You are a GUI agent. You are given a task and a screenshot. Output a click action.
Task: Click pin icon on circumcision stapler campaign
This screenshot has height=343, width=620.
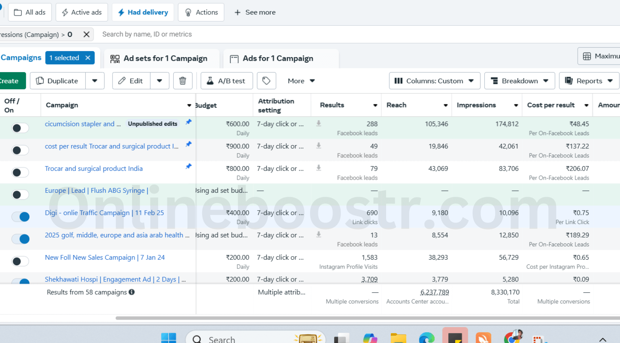pyautogui.click(x=189, y=122)
